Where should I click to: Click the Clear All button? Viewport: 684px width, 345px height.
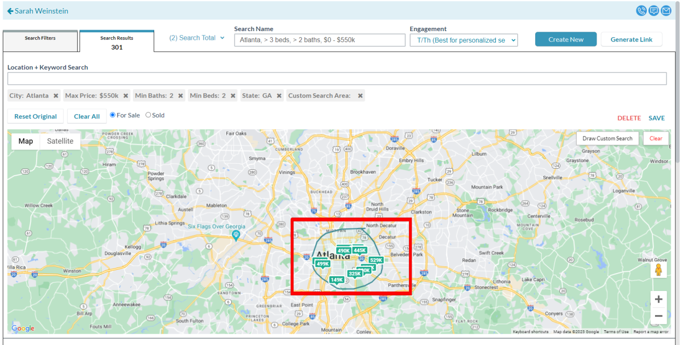(x=87, y=116)
